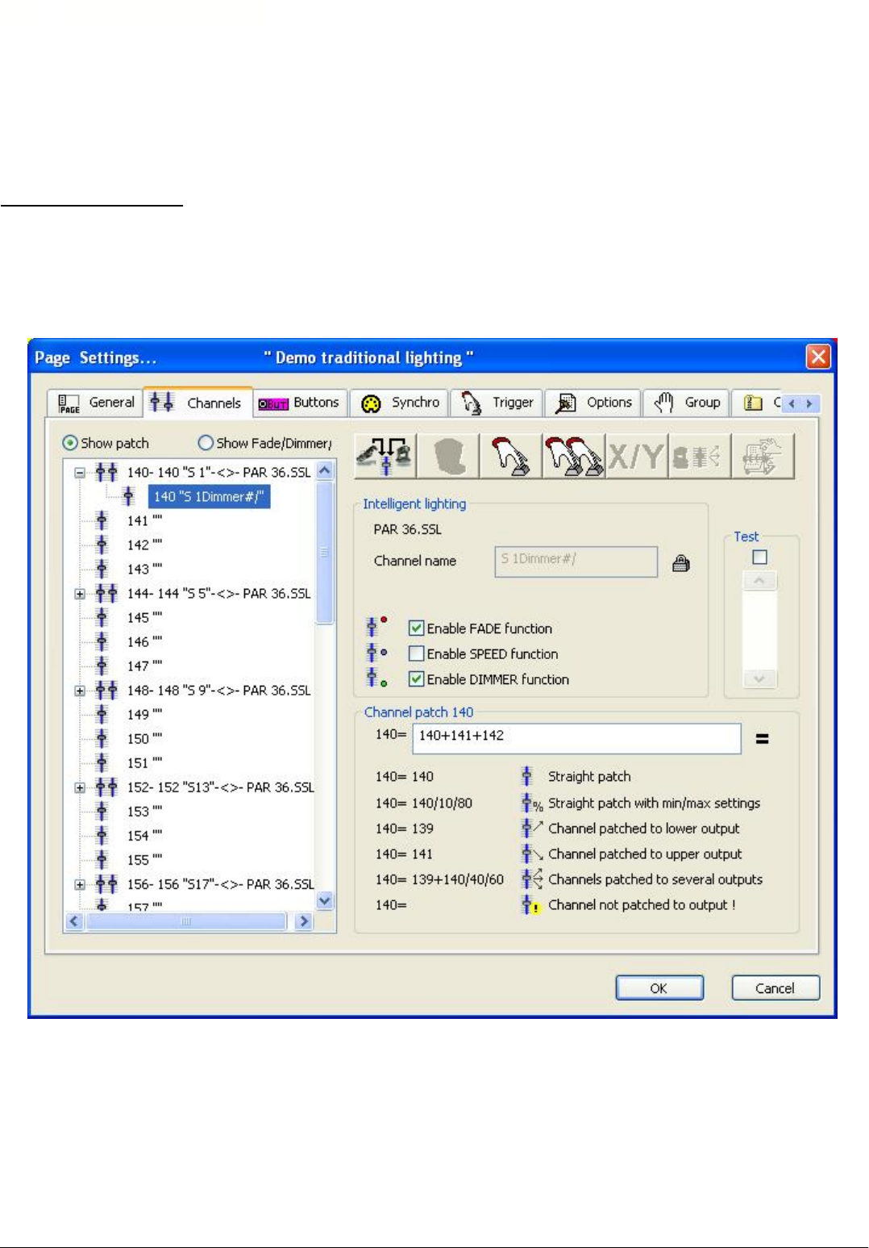Click the channel patch 140+141+142 input field
869x1248 pixels.
click(576, 738)
